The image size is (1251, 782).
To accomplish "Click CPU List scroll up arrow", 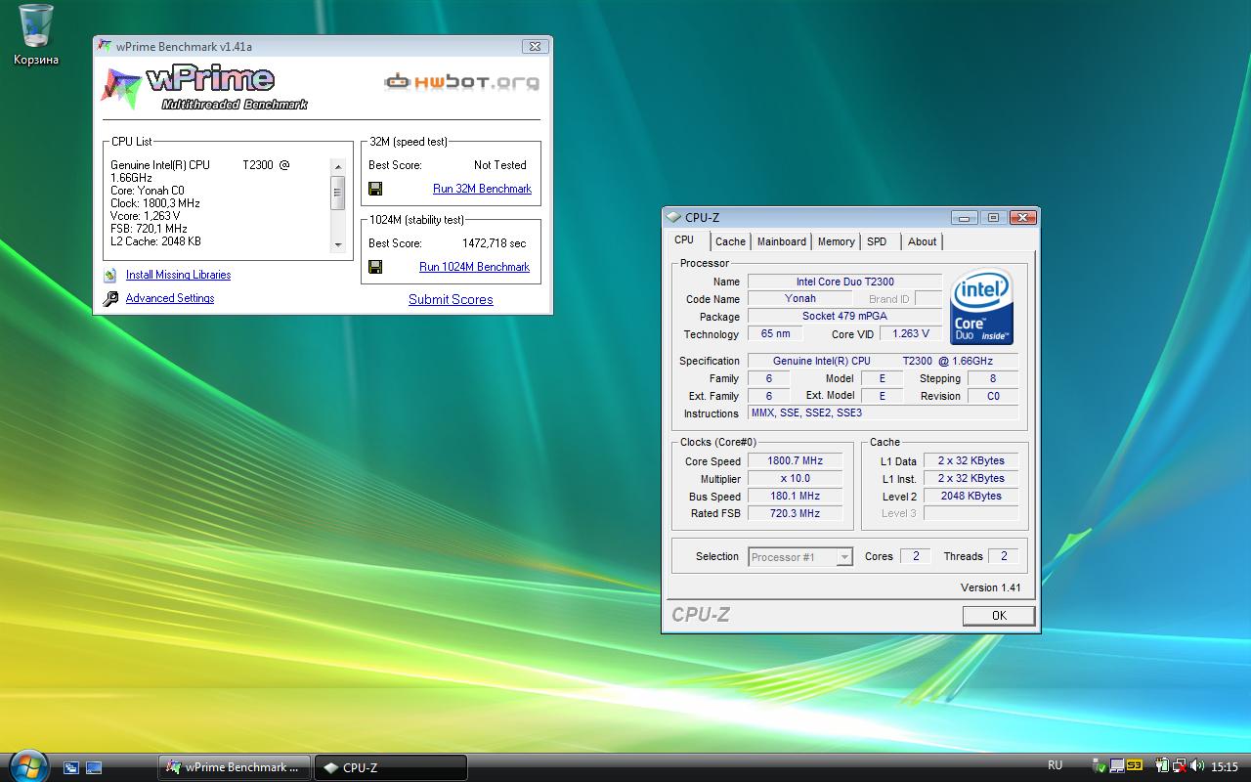I will click(338, 167).
